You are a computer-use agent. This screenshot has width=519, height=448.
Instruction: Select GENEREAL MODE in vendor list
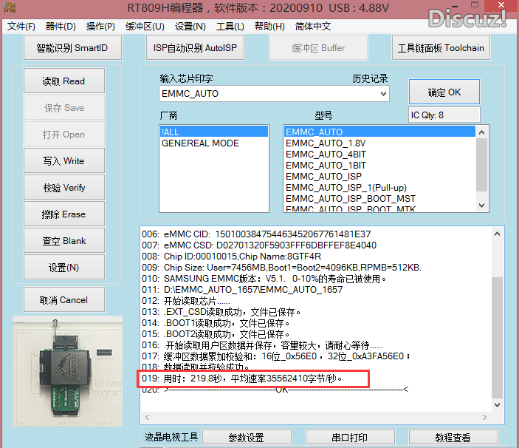click(x=200, y=143)
